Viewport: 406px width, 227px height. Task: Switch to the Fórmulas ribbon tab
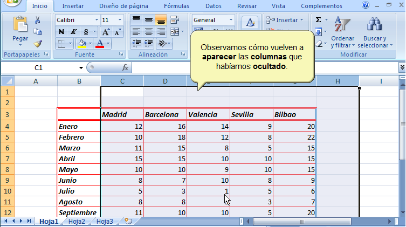tap(176, 6)
